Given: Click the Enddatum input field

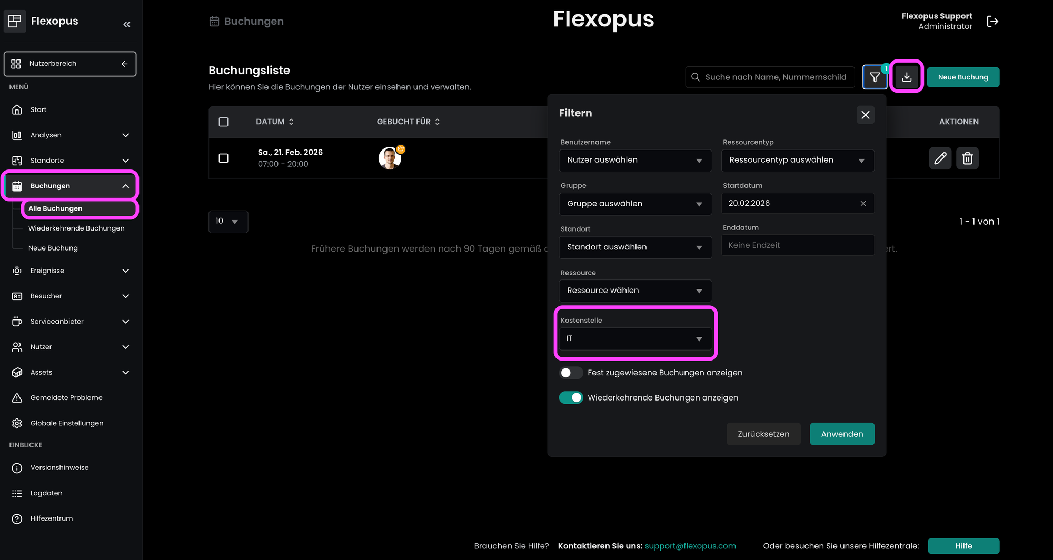Looking at the screenshot, I should click(797, 245).
